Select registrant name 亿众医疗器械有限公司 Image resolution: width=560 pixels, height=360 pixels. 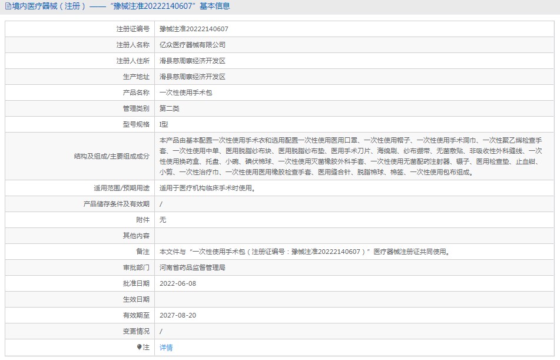pyautogui.click(x=193, y=45)
